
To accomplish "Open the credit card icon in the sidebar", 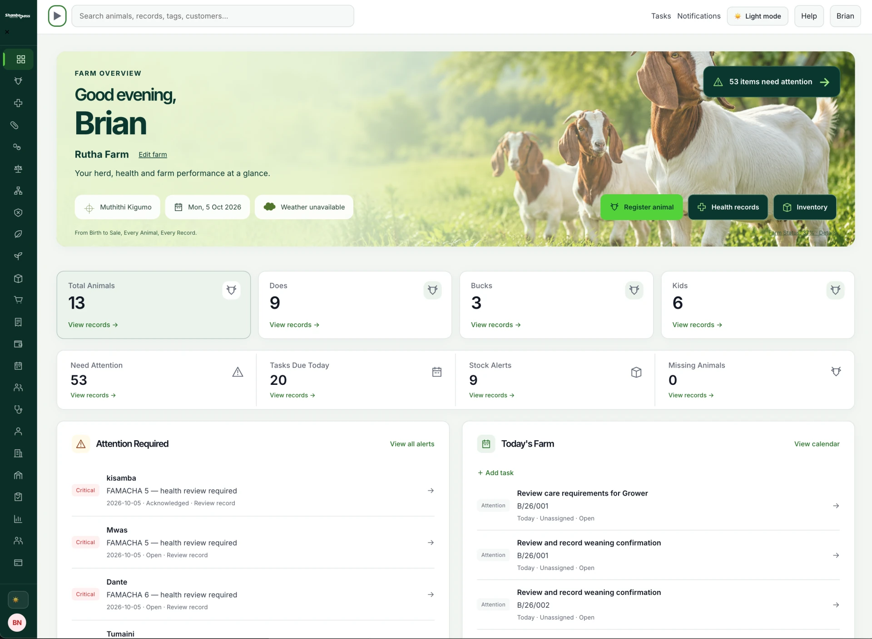I will 18,563.
